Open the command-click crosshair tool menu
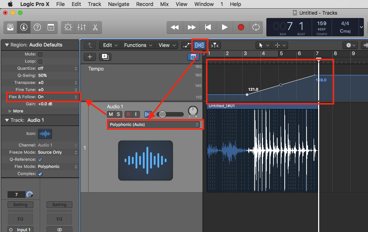Viewport: 368px width, 232px height. coord(280,45)
